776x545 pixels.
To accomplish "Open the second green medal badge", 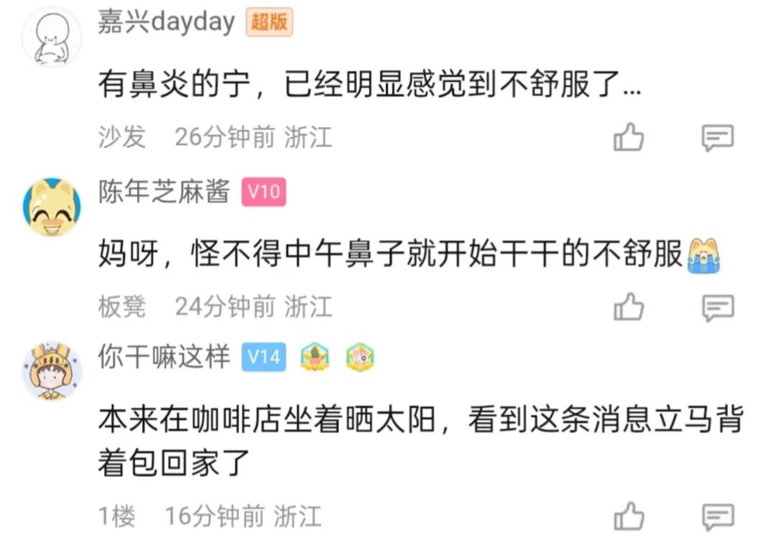I will (x=360, y=357).
